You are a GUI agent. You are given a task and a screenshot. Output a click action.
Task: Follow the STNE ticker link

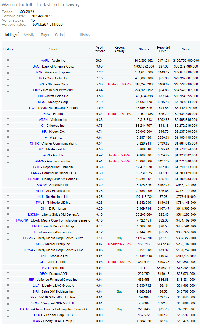click(x=43, y=256)
